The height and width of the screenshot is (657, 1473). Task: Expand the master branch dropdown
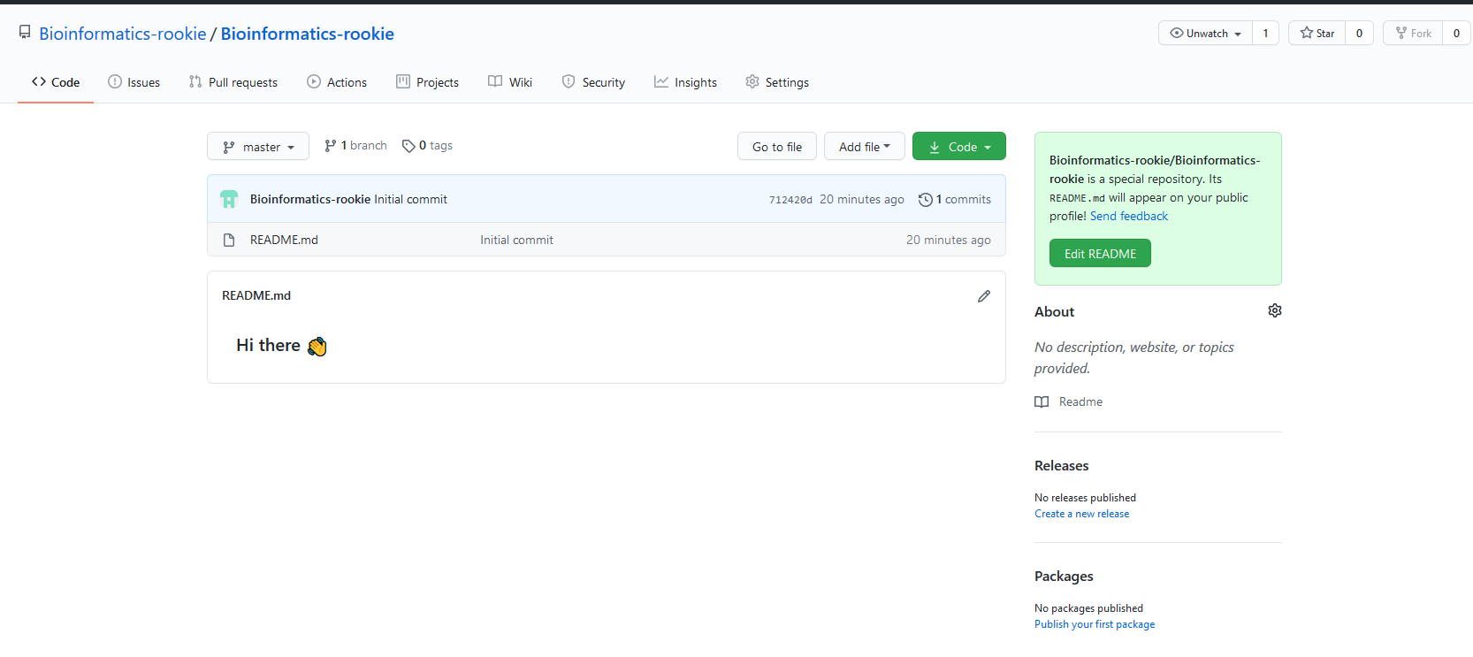click(x=258, y=147)
